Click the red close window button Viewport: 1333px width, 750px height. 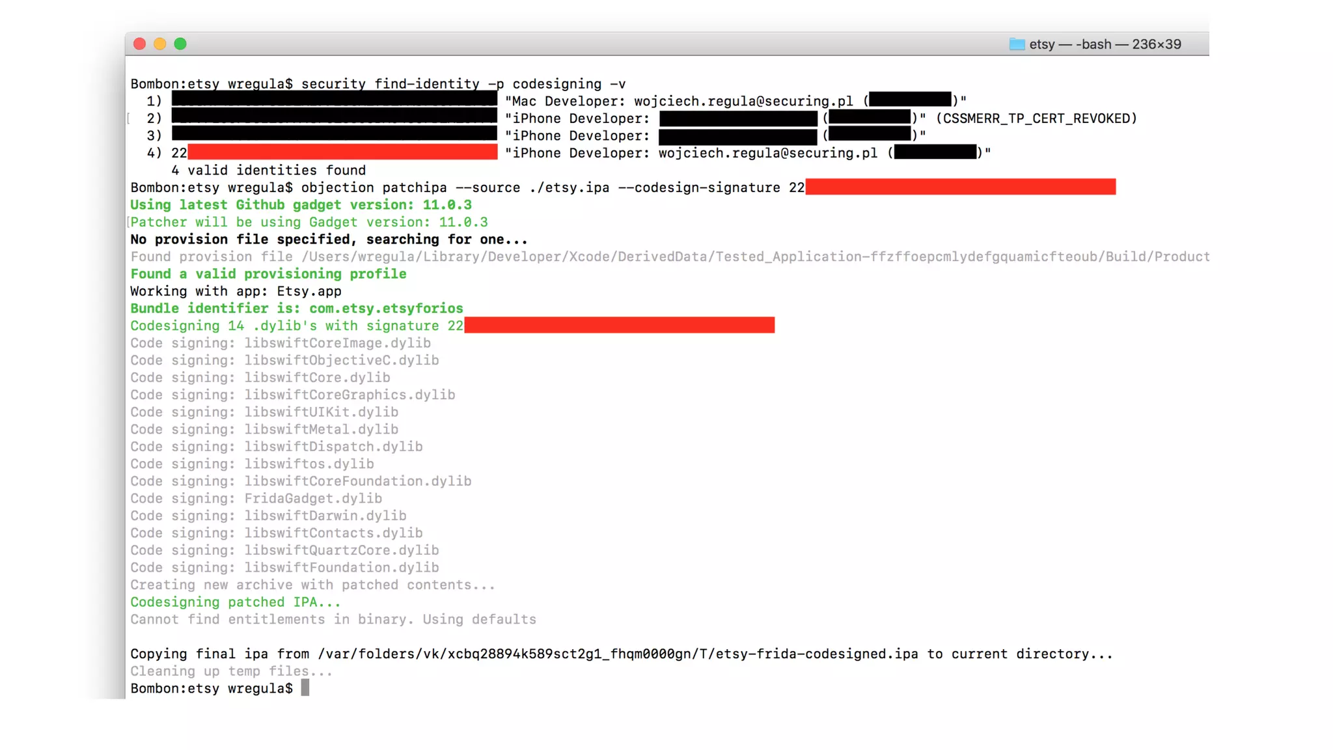[139, 44]
